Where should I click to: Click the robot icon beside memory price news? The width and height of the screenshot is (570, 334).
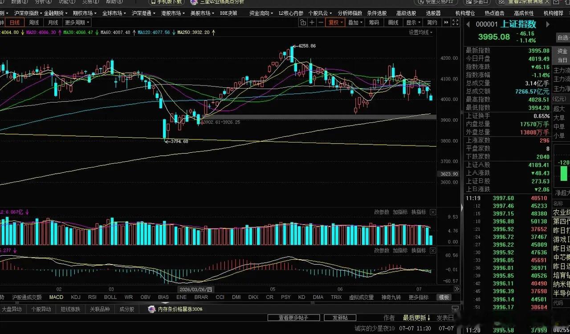pyautogui.click(x=152, y=309)
